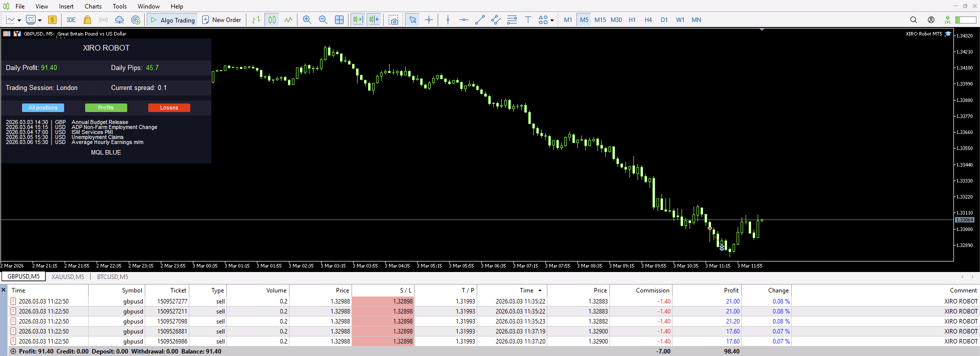
Task: Click the zoom in magnifier icon
Action: point(307,20)
